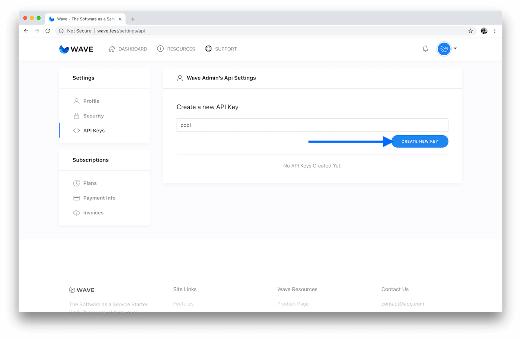Select Profile in Settings sidebar
Screen dimensions: 521x339
click(91, 101)
